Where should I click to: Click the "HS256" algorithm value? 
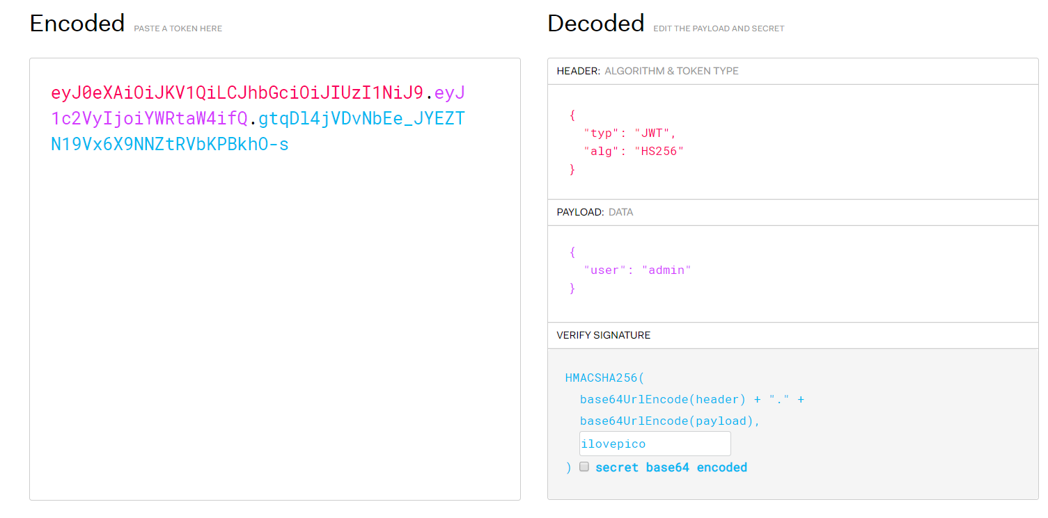click(x=659, y=151)
